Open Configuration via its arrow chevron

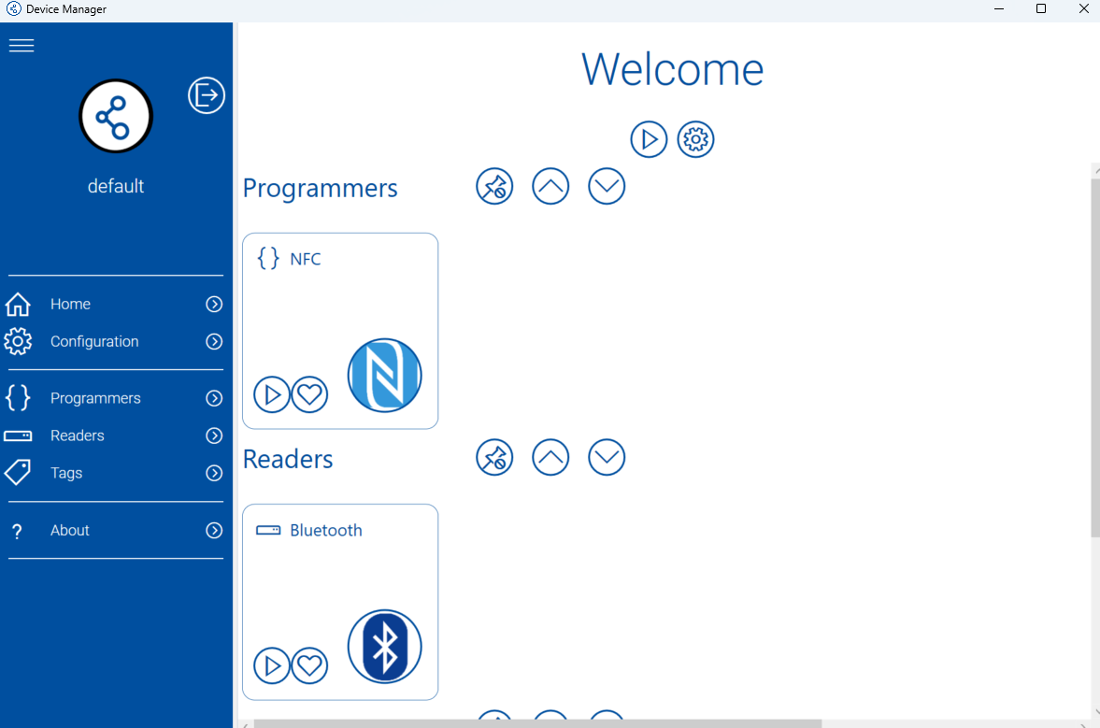(x=214, y=341)
